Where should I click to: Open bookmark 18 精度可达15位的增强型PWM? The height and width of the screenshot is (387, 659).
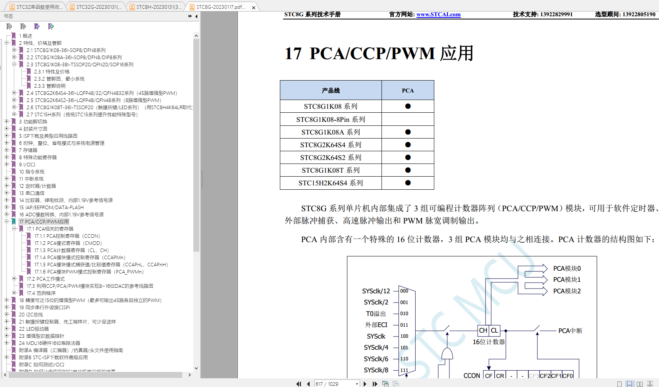tap(90, 300)
